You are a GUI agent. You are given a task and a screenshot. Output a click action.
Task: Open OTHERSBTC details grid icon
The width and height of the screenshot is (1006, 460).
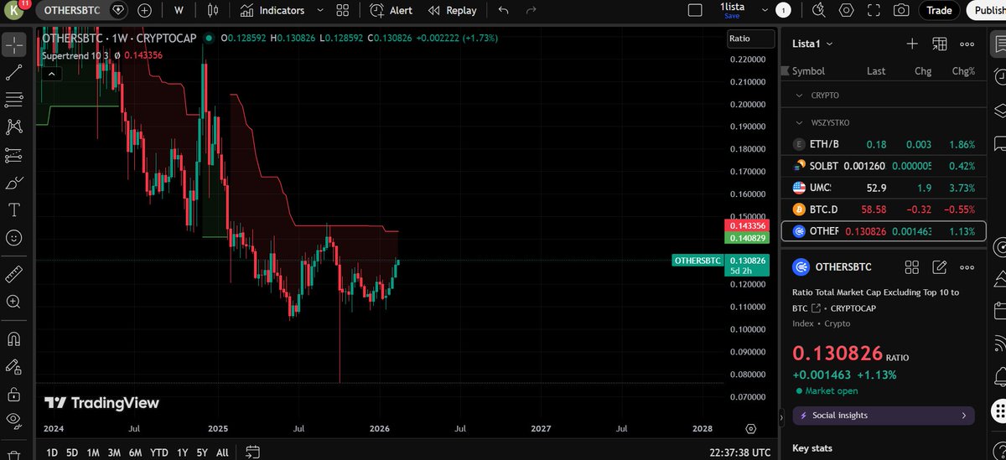pyautogui.click(x=912, y=267)
